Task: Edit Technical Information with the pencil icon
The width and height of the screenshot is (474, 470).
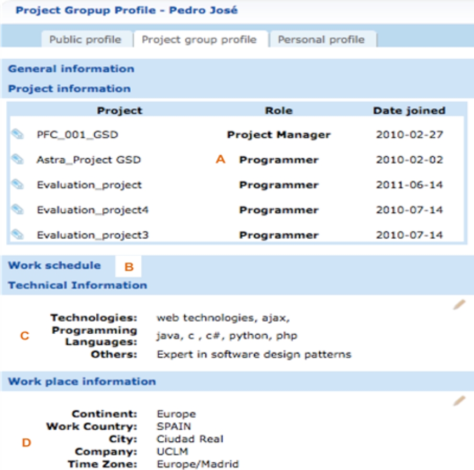Action: 459,305
